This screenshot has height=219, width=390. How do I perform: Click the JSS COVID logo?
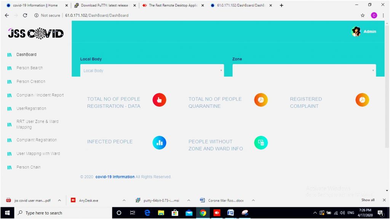(36, 33)
